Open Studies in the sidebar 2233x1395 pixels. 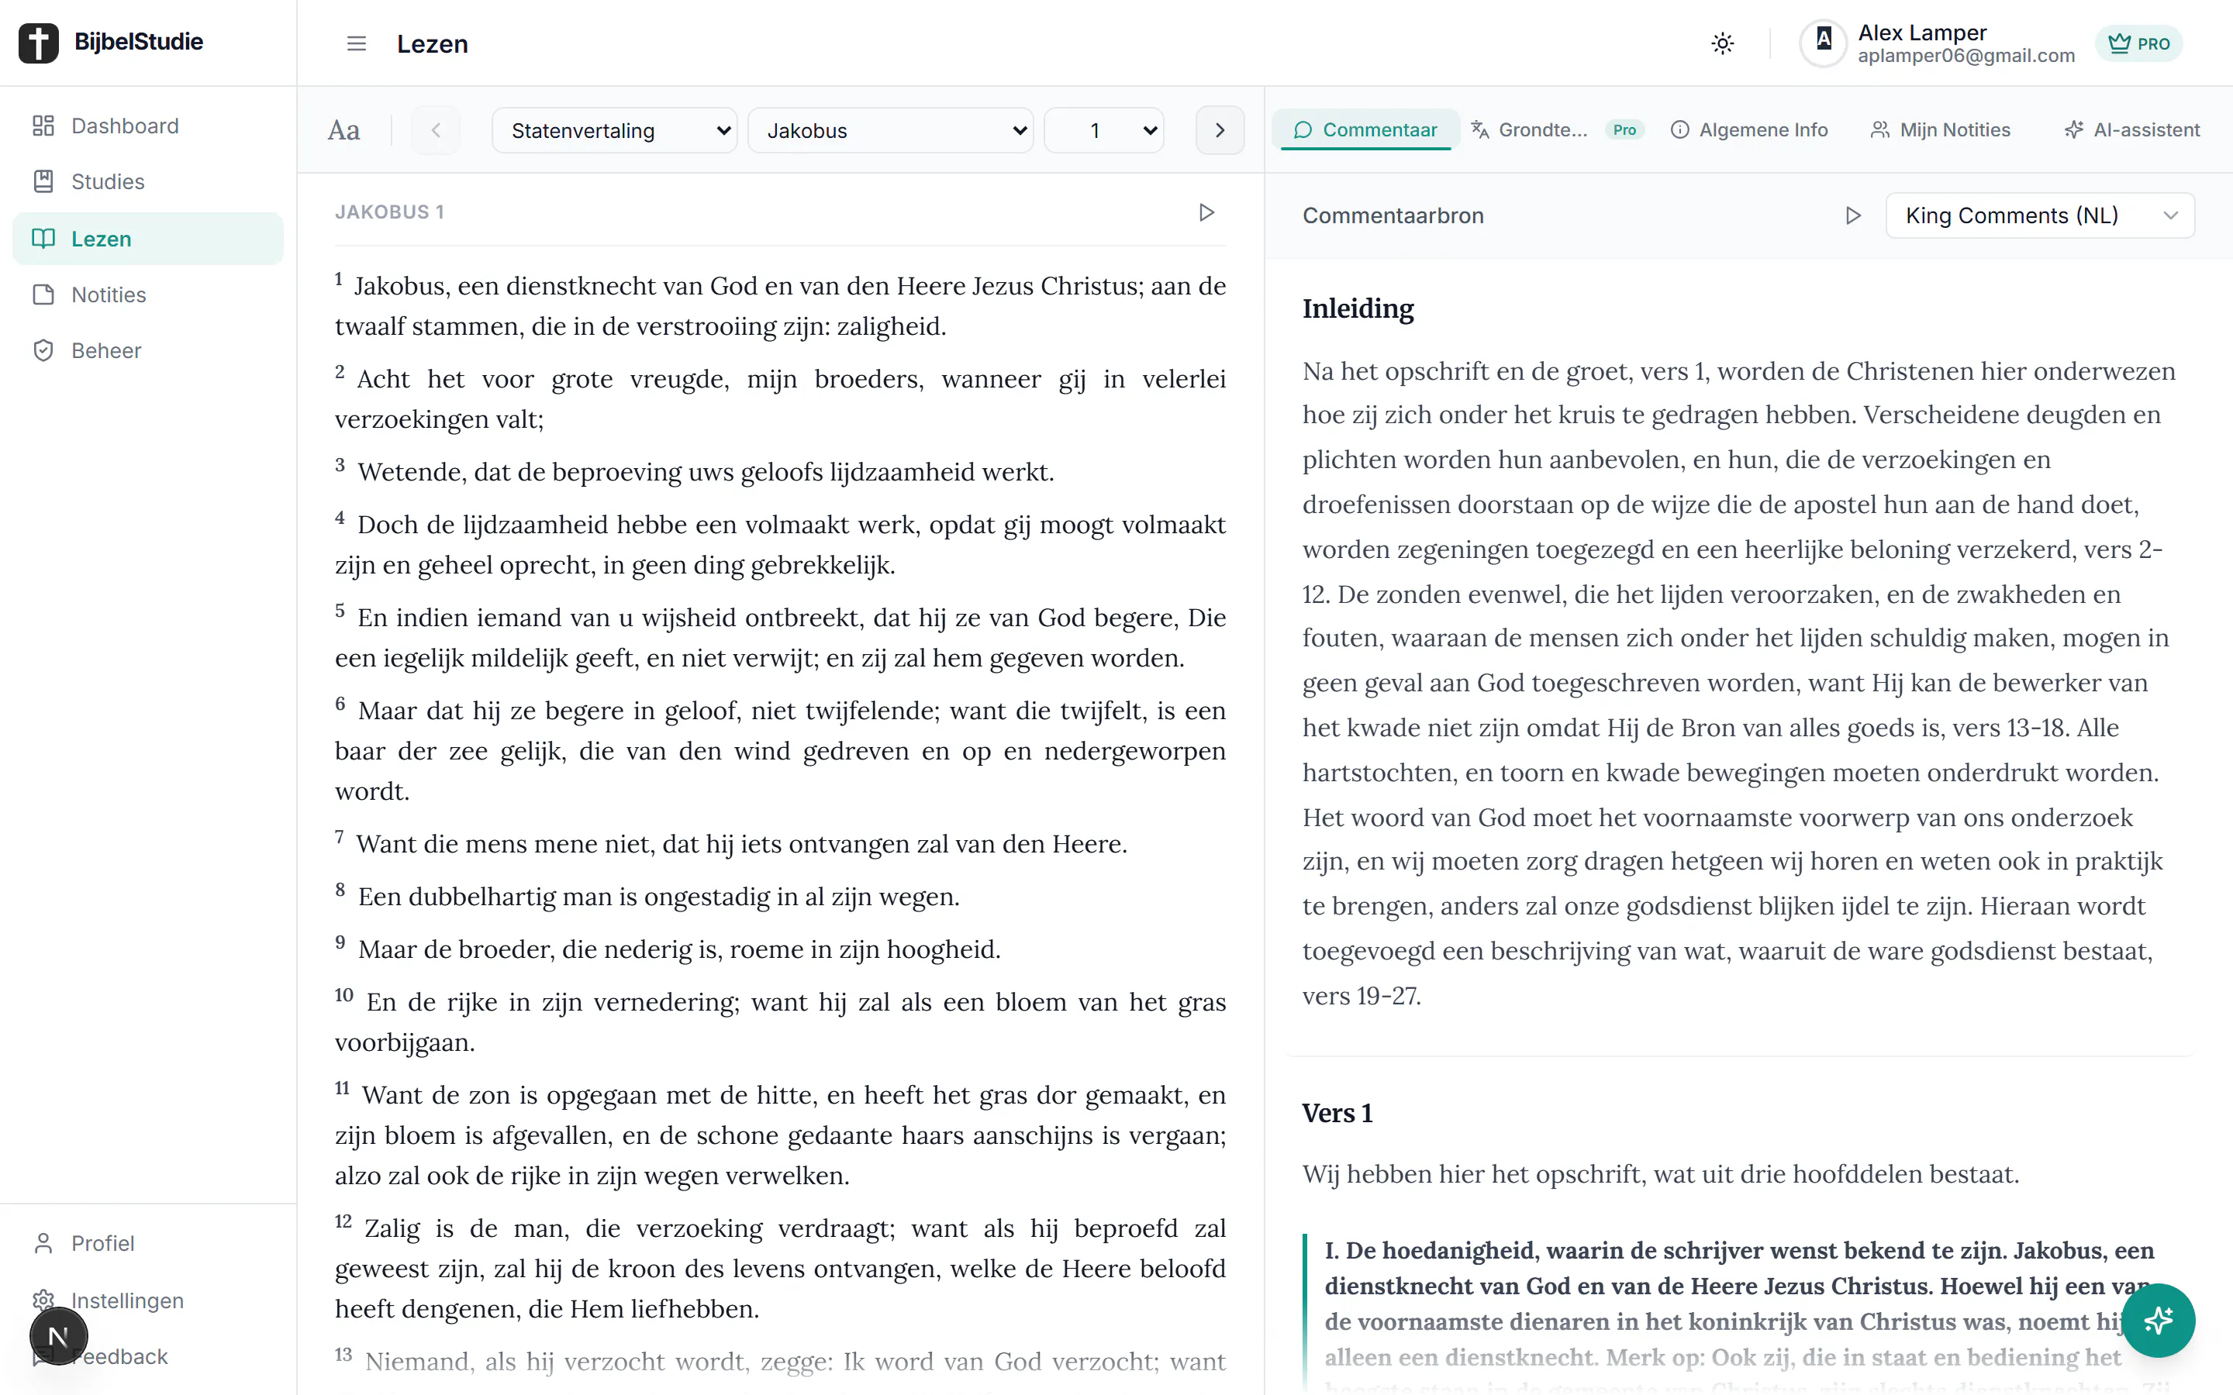click(x=147, y=182)
